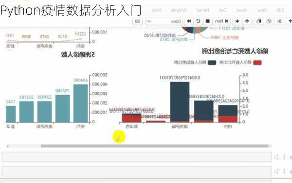Image resolution: width=292 pixels, height=183 pixels.
Task: Open the Cell menu
Action: coord(223,10)
